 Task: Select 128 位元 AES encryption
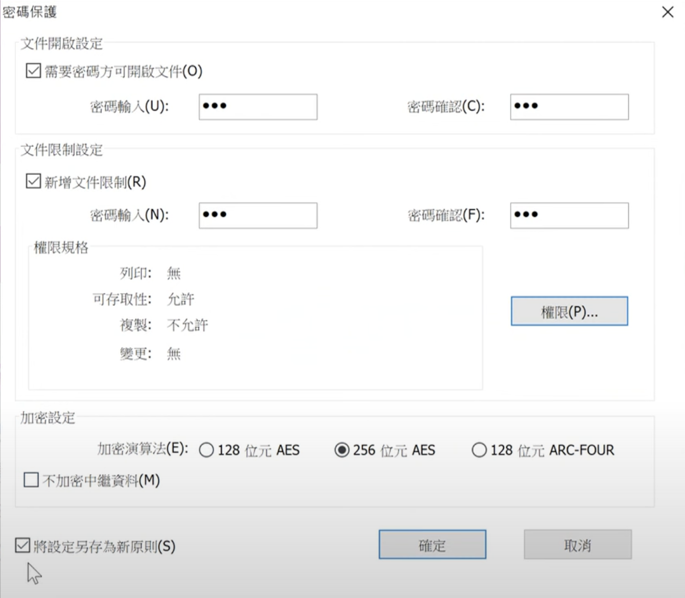point(206,450)
